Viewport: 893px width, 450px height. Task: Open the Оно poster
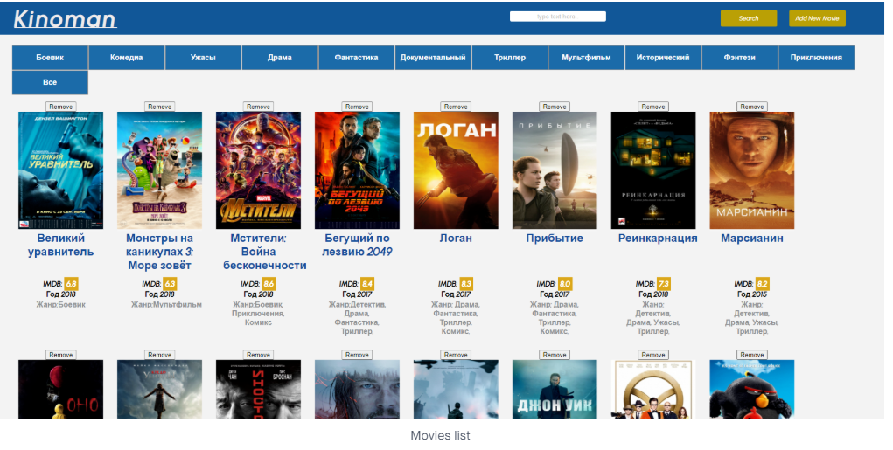pyautogui.click(x=61, y=390)
